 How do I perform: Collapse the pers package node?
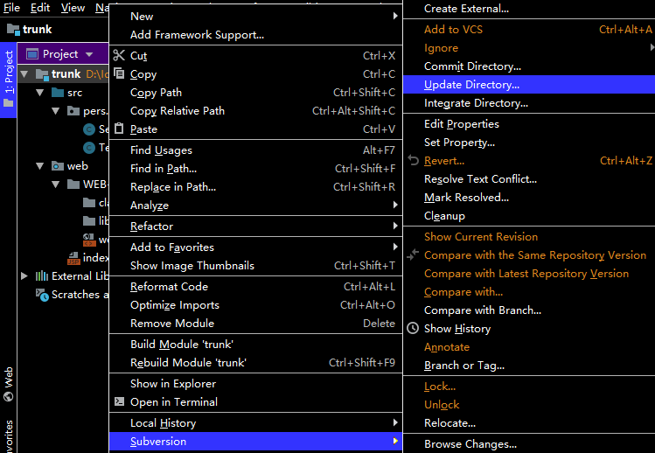click(56, 111)
